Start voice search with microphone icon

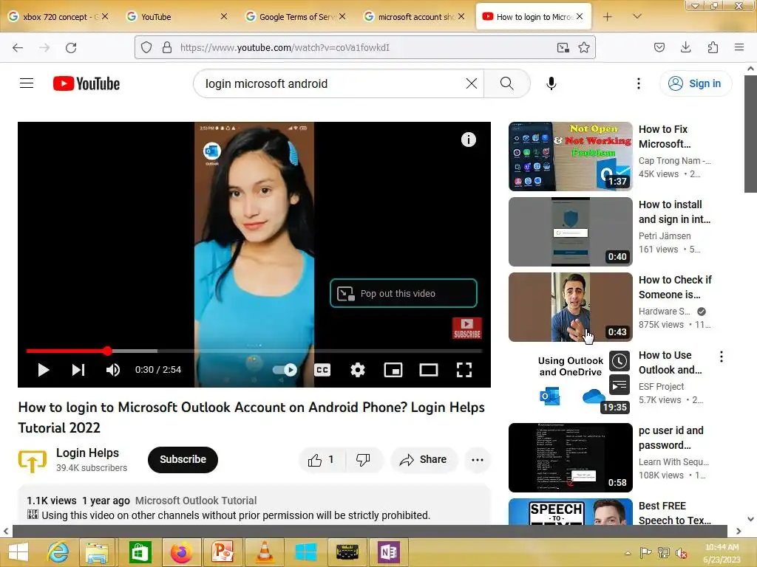[551, 83]
